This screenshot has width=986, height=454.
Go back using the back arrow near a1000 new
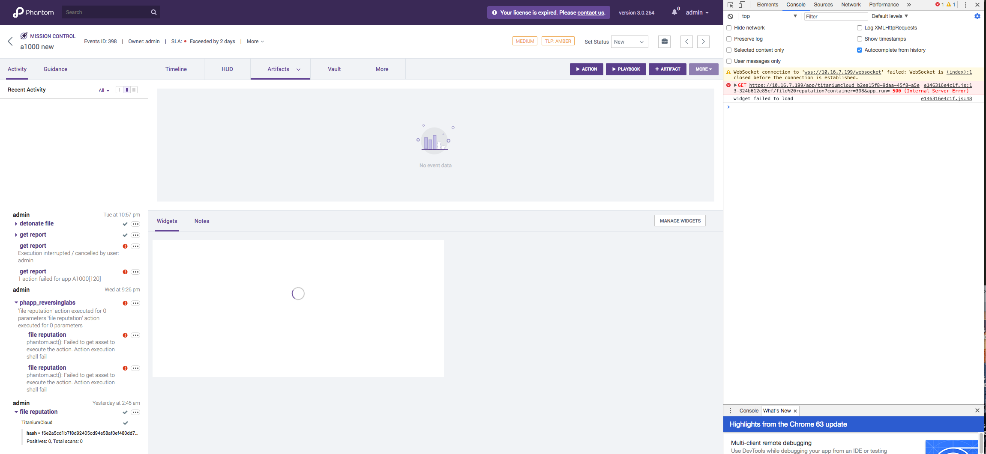click(10, 41)
